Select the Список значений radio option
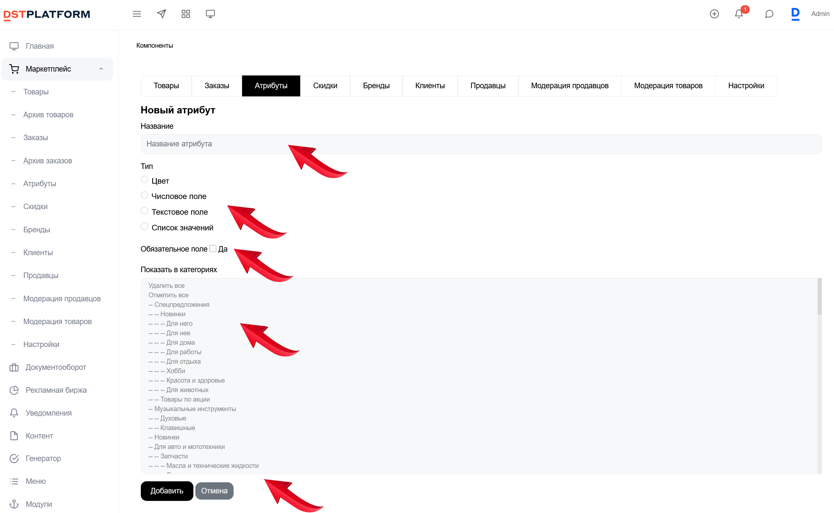 [144, 226]
